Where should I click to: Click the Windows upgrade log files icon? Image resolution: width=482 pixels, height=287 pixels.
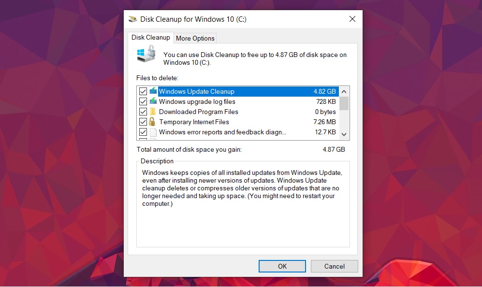[x=153, y=101]
